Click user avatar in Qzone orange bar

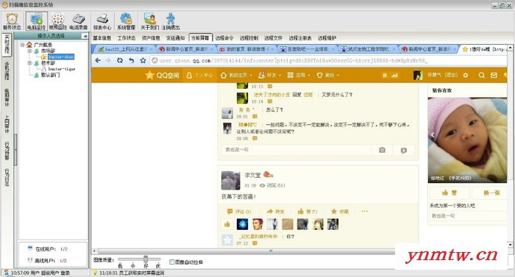(417, 75)
